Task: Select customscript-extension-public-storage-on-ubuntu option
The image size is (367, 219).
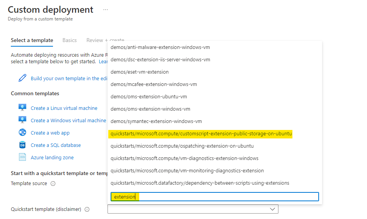Action: 201,134
